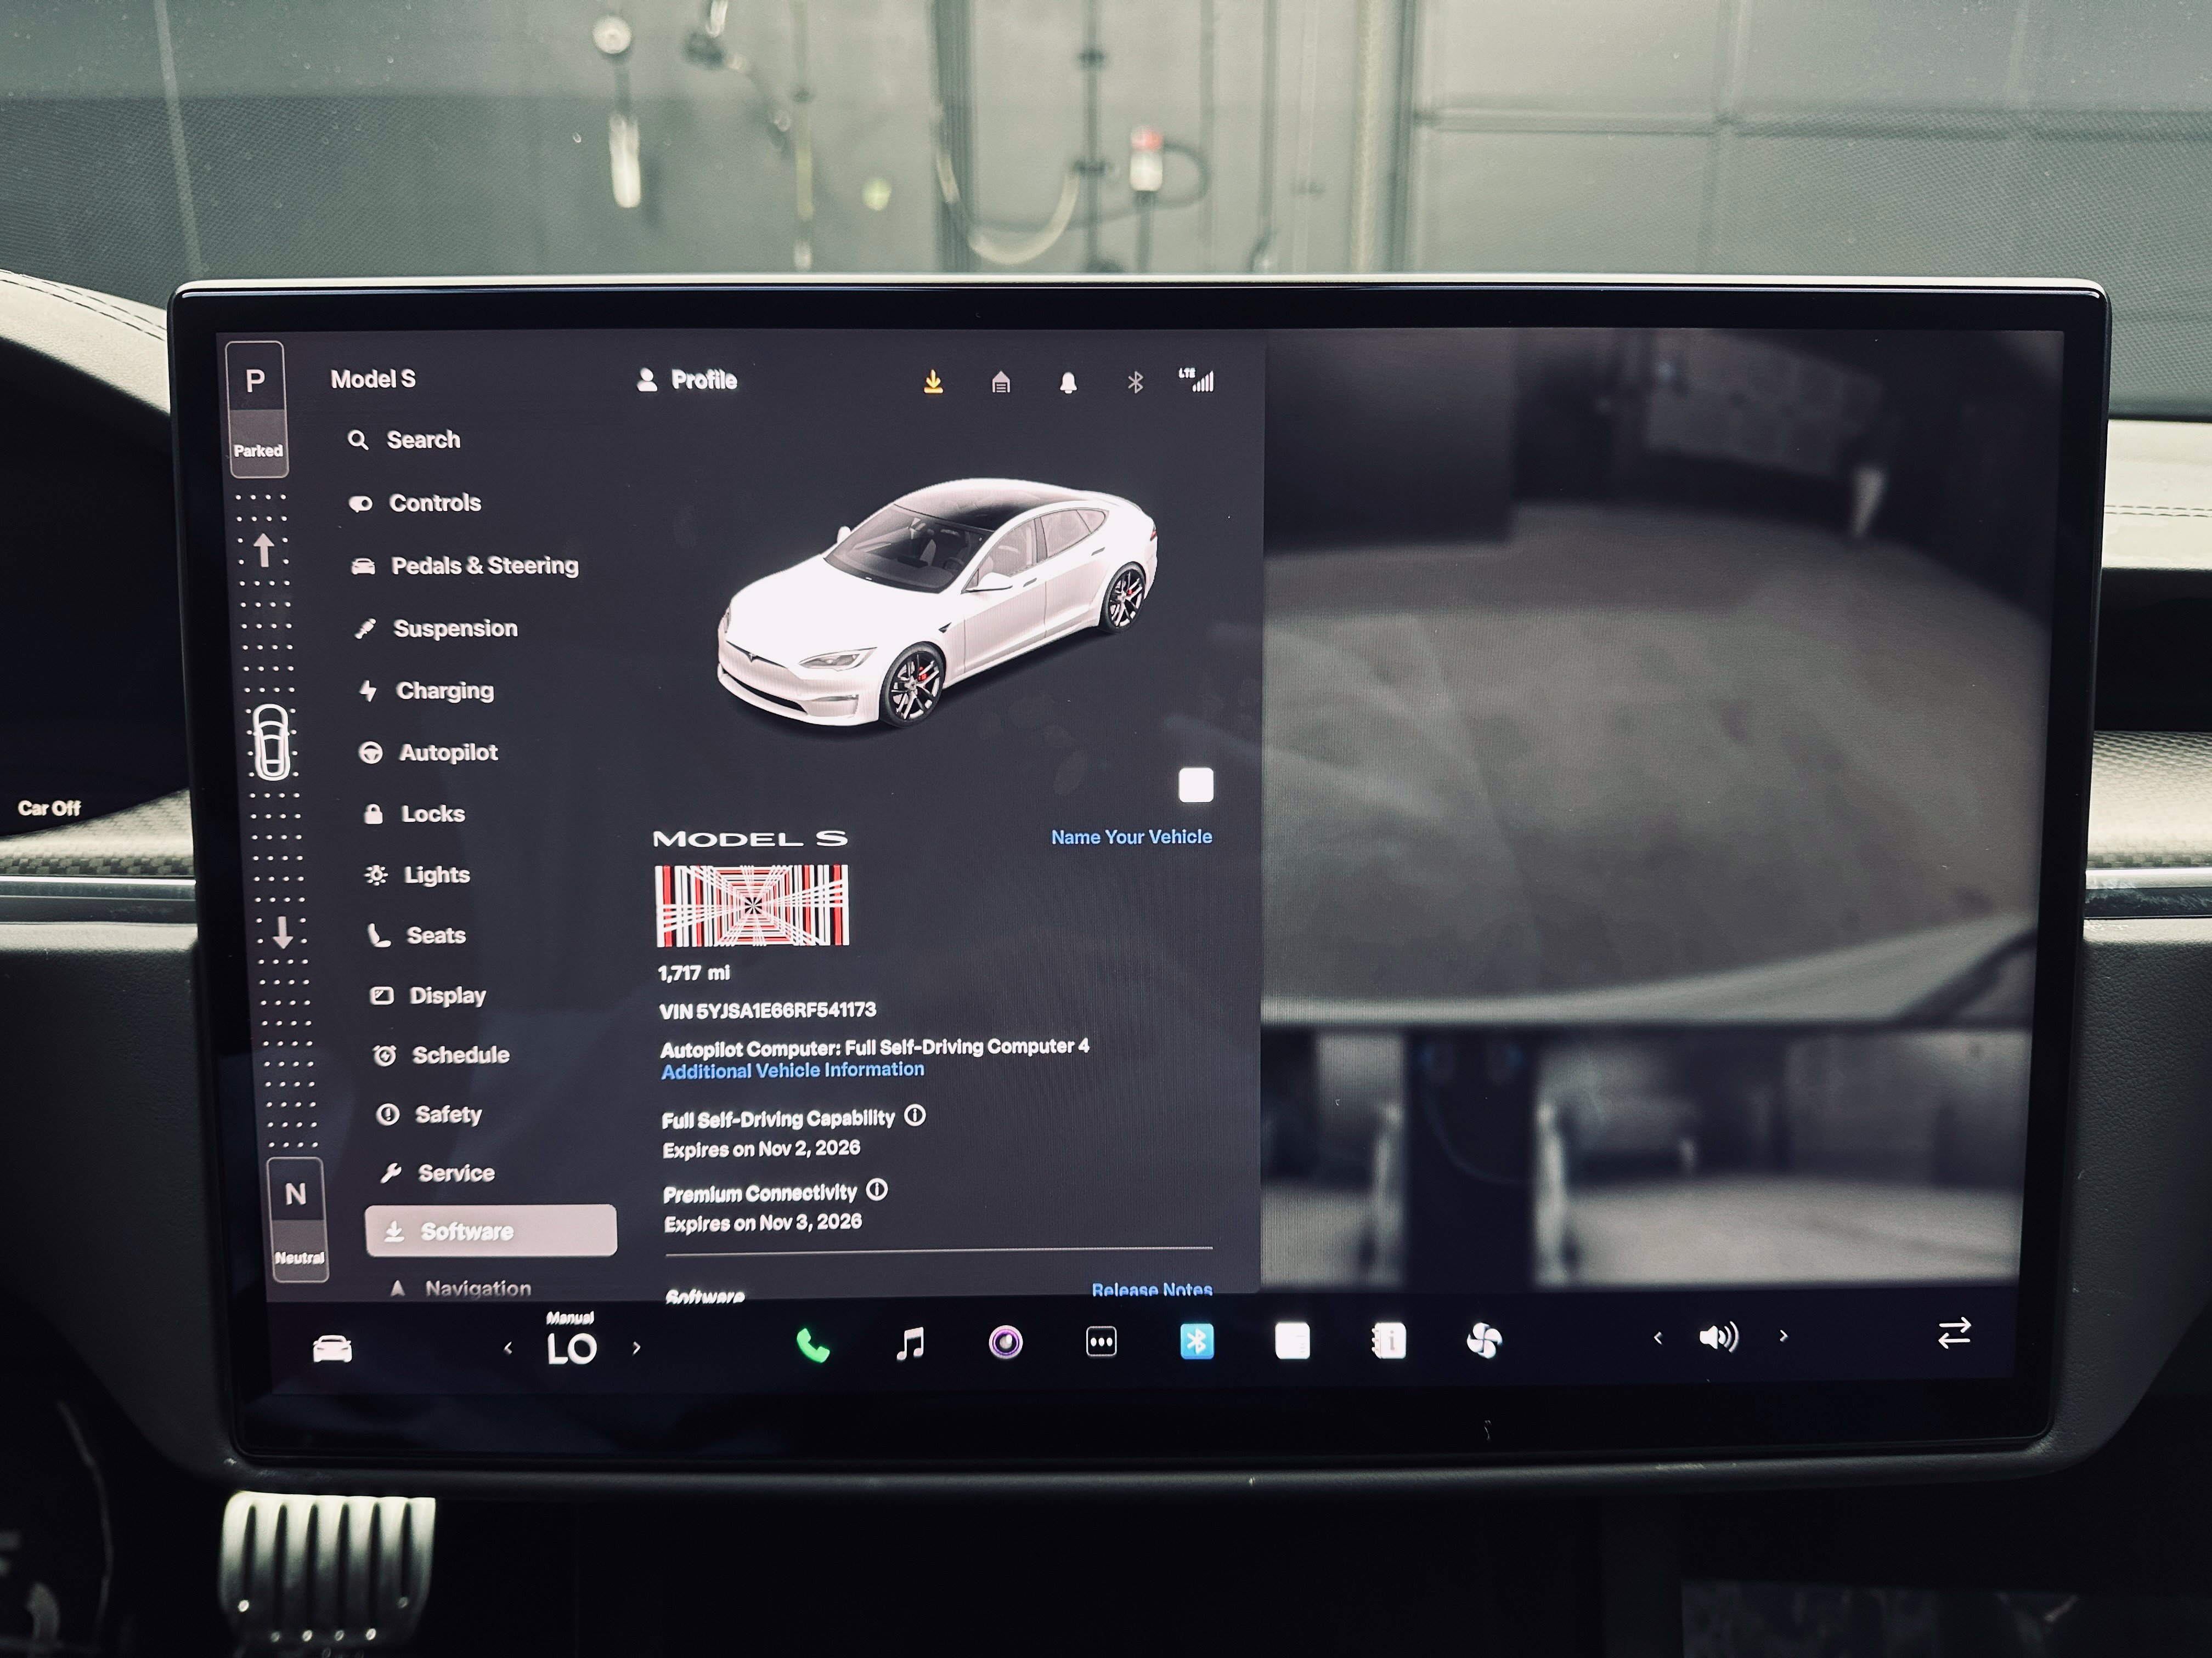The height and width of the screenshot is (1658, 2212).
Task: Open the Release Notes link
Action: 1152,1289
